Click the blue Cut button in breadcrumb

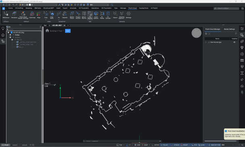tap(68, 31)
